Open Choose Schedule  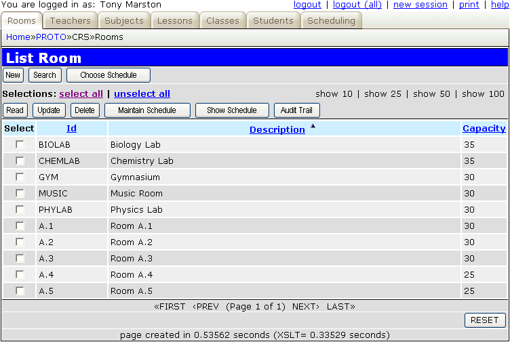coord(109,75)
